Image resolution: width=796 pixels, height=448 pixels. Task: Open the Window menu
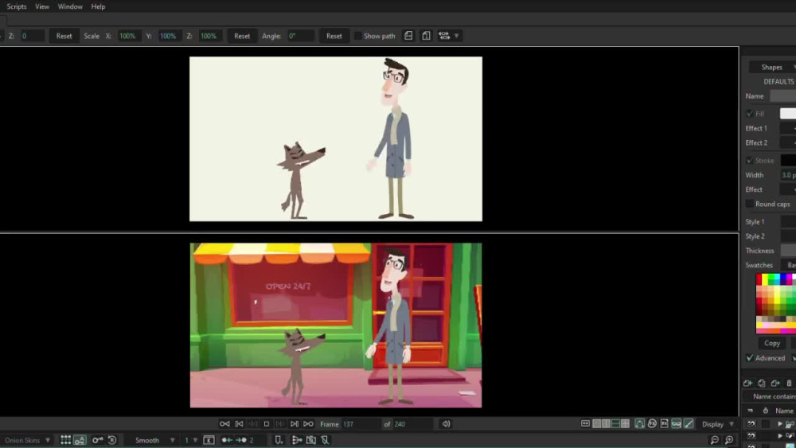click(70, 6)
